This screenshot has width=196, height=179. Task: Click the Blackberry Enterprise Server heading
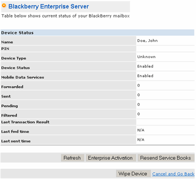[49, 6]
